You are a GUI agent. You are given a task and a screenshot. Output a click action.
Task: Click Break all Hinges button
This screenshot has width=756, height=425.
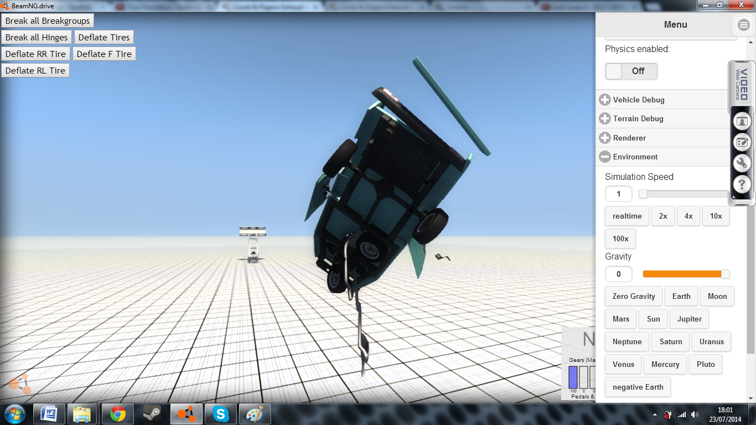point(37,38)
